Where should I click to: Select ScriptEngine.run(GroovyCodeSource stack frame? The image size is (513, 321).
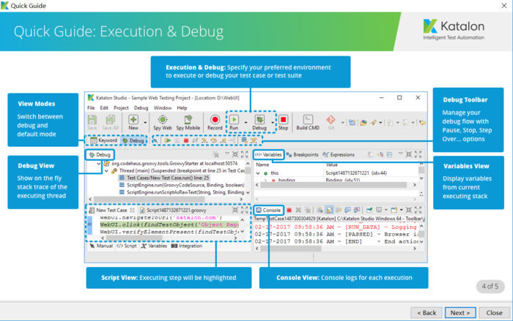tap(182, 185)
